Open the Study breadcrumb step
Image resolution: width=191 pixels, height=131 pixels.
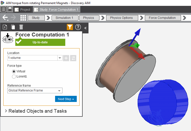36,18
